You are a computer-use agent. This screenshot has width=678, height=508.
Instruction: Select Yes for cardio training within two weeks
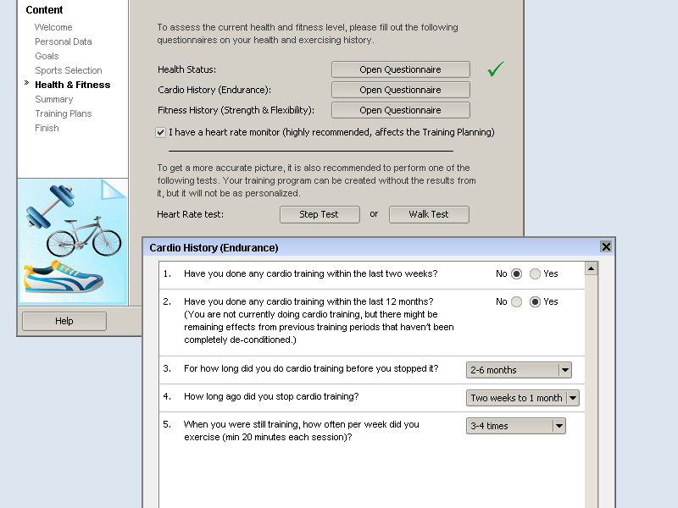[x=535, y=274]
